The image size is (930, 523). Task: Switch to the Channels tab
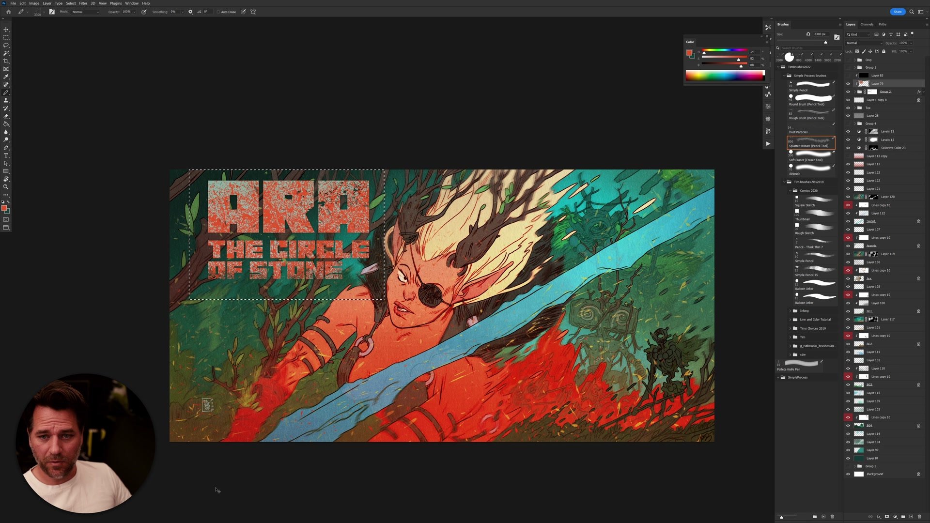coord(867,24)
